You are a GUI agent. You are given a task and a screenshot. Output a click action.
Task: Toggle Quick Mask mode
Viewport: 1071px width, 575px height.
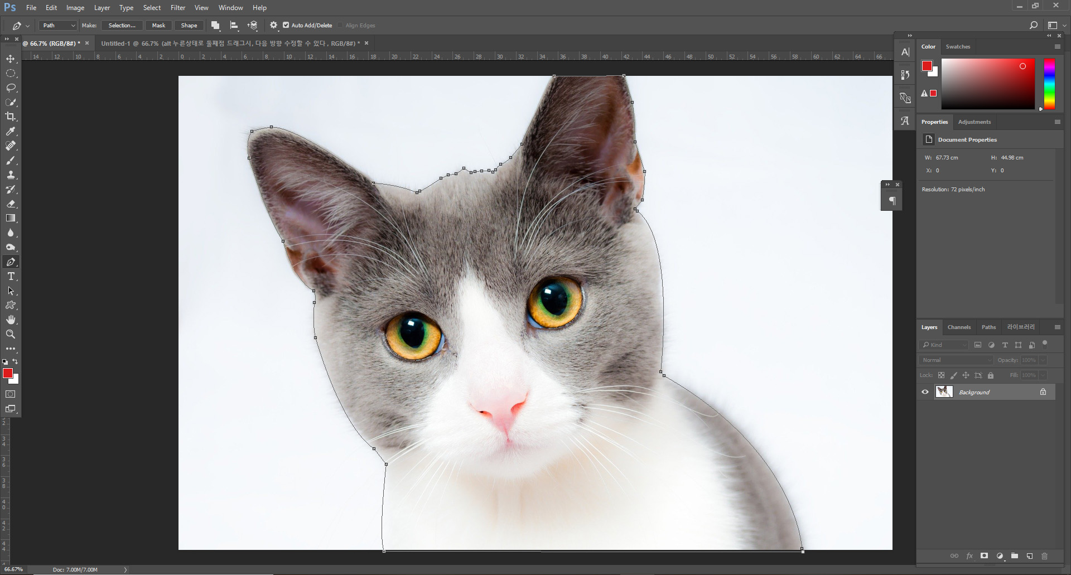click(x=11, y=394)
